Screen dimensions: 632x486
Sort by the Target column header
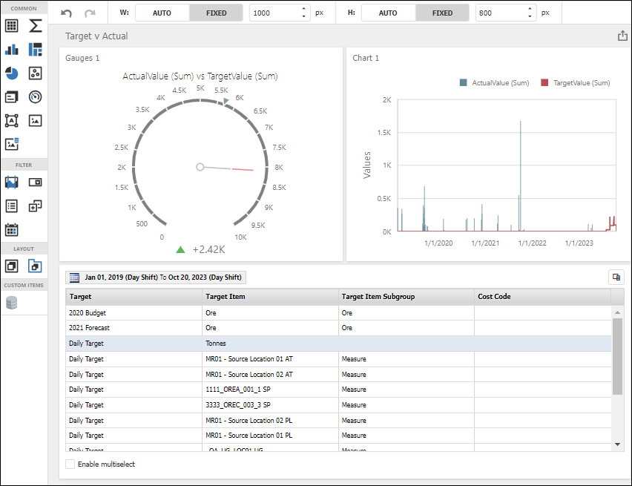[134, 297]
